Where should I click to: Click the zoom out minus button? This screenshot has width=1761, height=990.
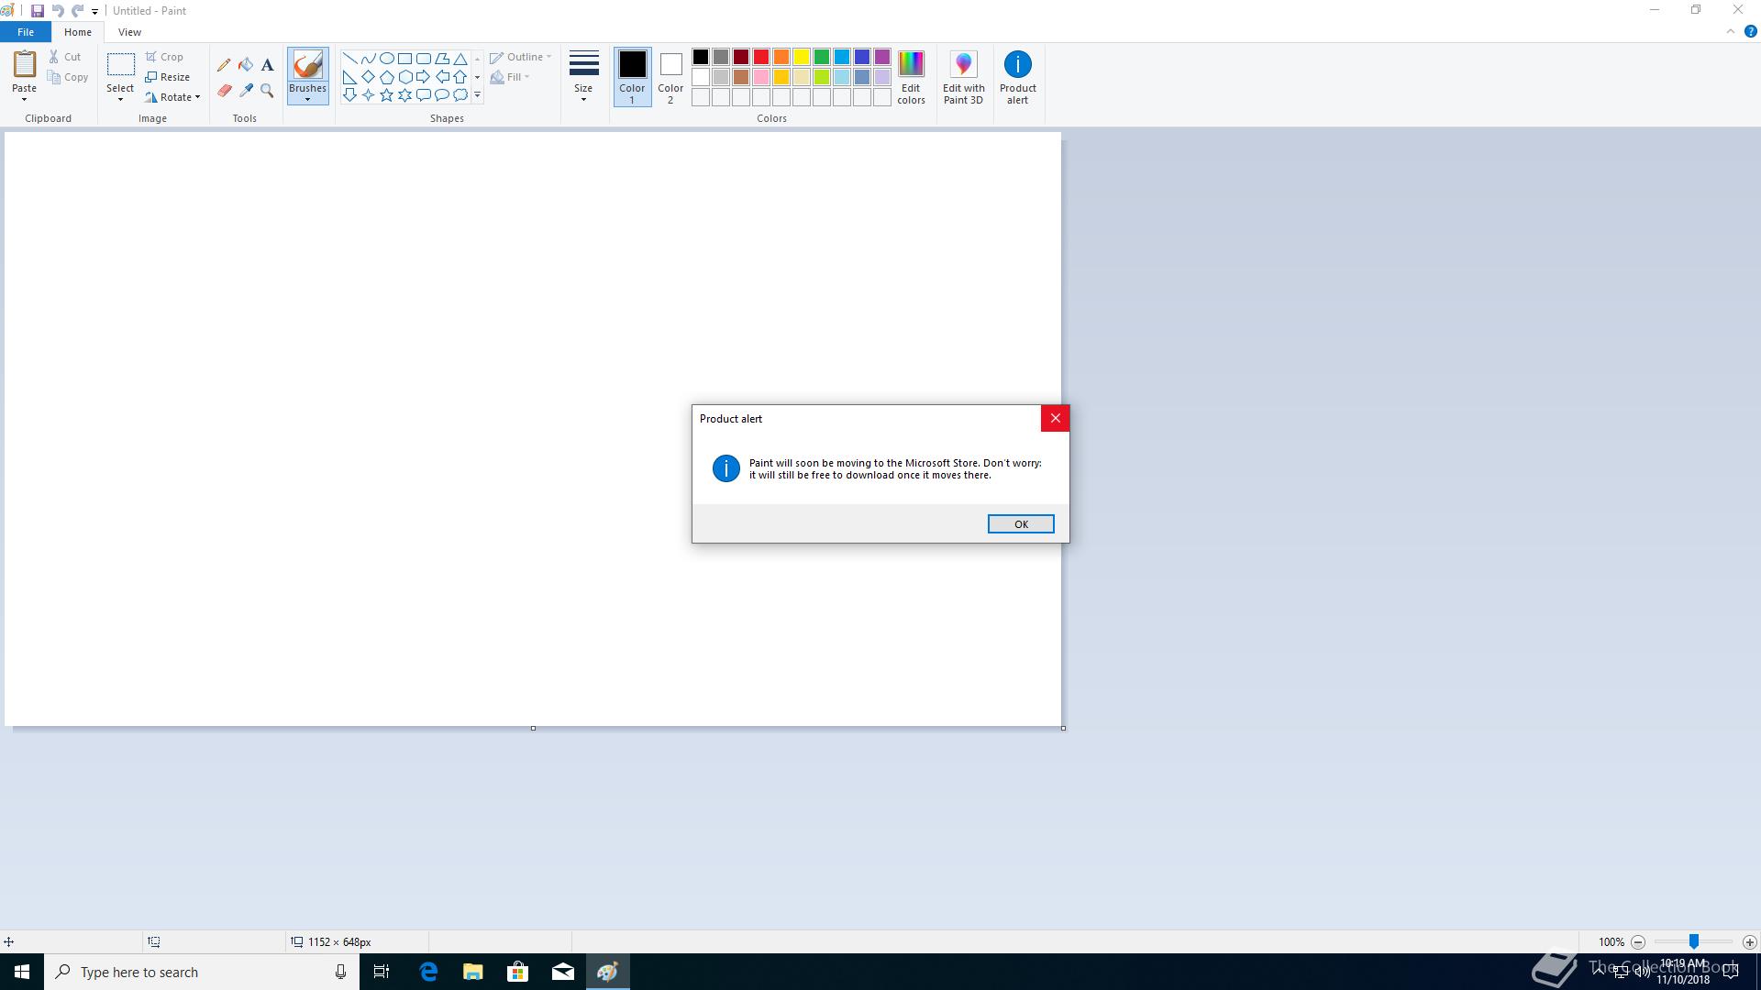point(1638,941)
